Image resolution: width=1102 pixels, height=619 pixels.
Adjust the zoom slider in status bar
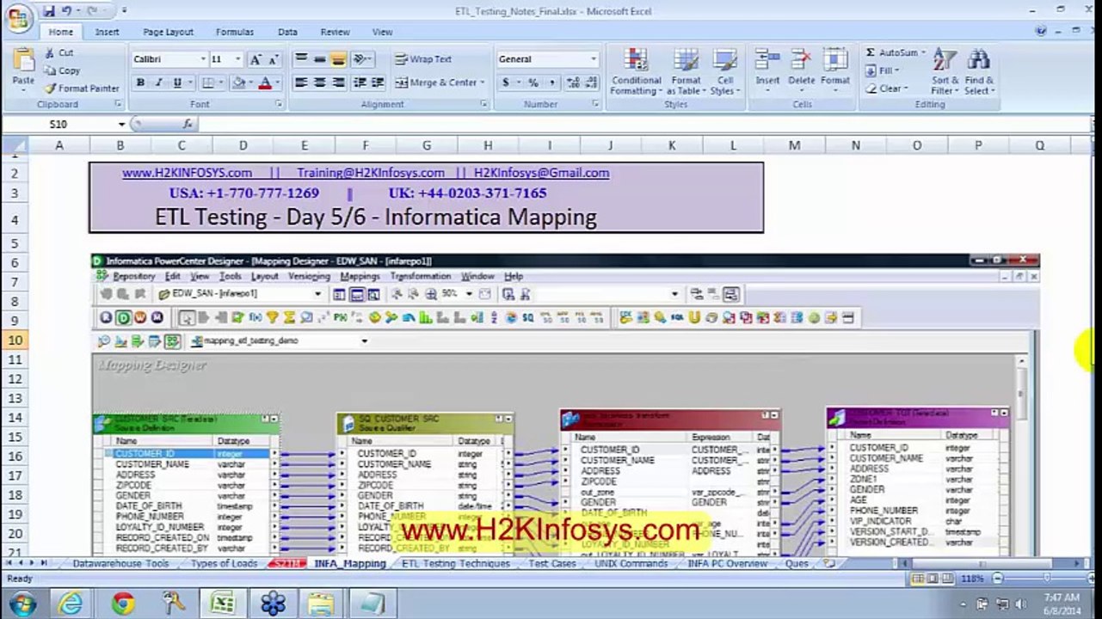tap(1046, 579)
